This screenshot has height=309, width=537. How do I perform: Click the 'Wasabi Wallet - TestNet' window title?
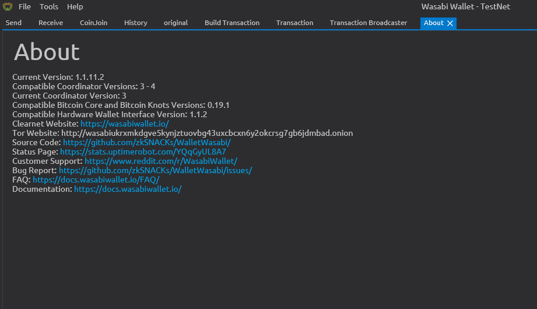click(466, 6)
